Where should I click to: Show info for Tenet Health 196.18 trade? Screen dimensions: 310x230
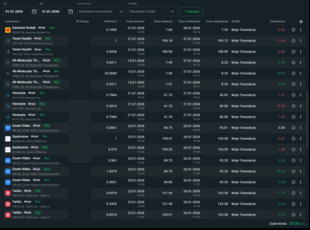[293, 41]
